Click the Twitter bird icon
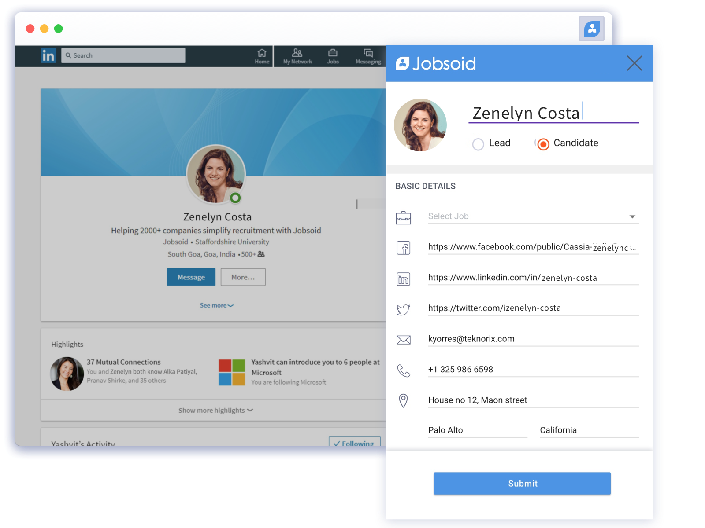The image size is (705, 528). pos(403,309)
